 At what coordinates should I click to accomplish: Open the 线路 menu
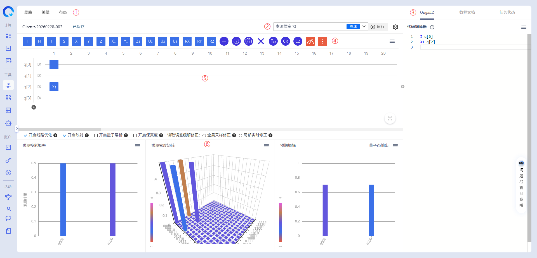click(x=28, y=12)
